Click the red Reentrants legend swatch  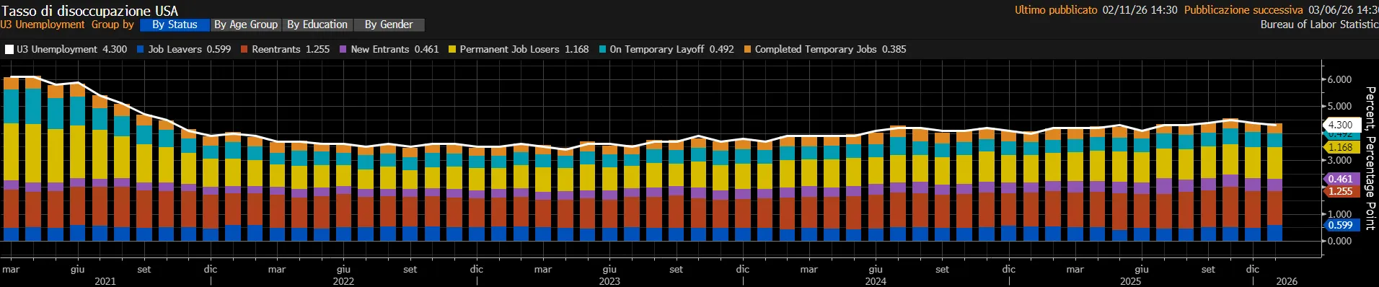(244, 49)
